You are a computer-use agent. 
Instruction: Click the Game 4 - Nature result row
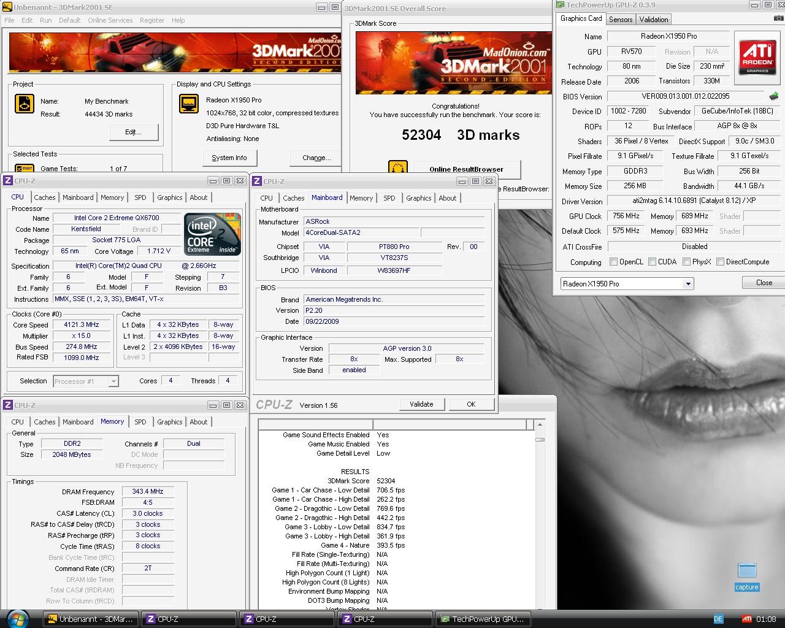[x=362, y=545]
